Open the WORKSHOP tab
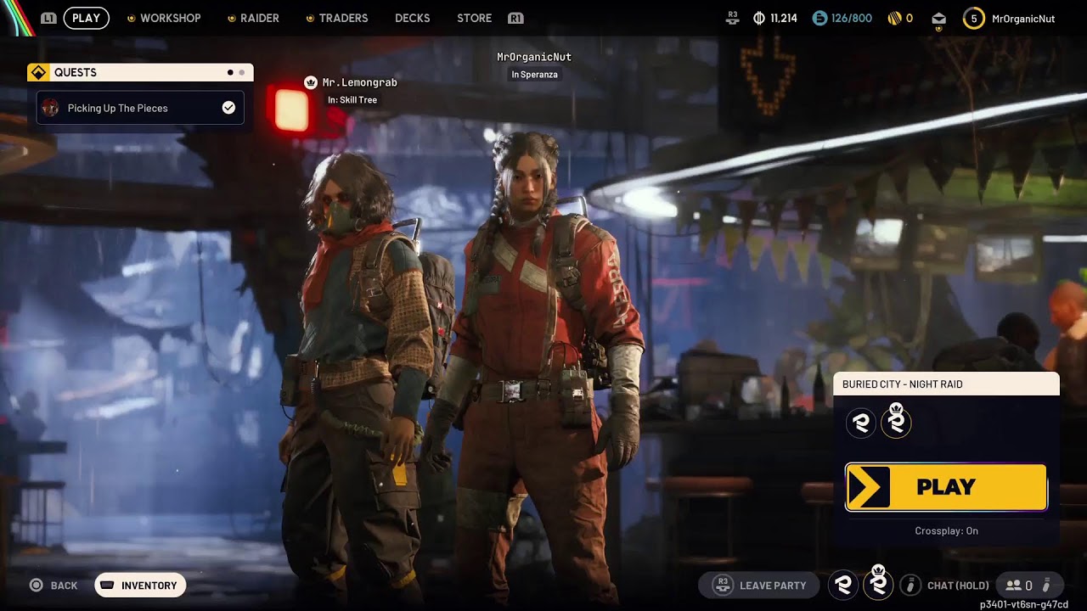1087x611 pixels. [170, 18]
